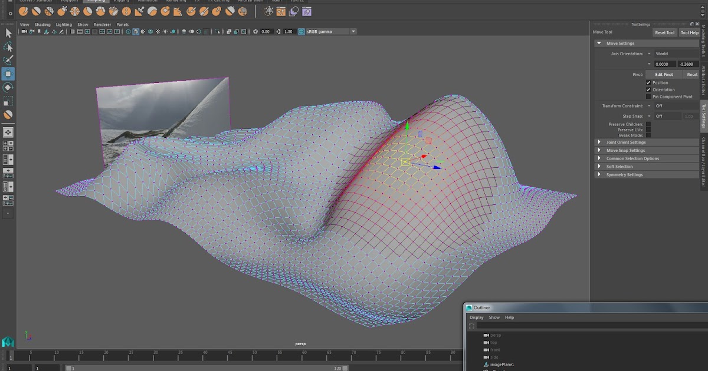Open the Shading menu in the viewport
The height and width of the screenshot is (371, 708).
42,24
